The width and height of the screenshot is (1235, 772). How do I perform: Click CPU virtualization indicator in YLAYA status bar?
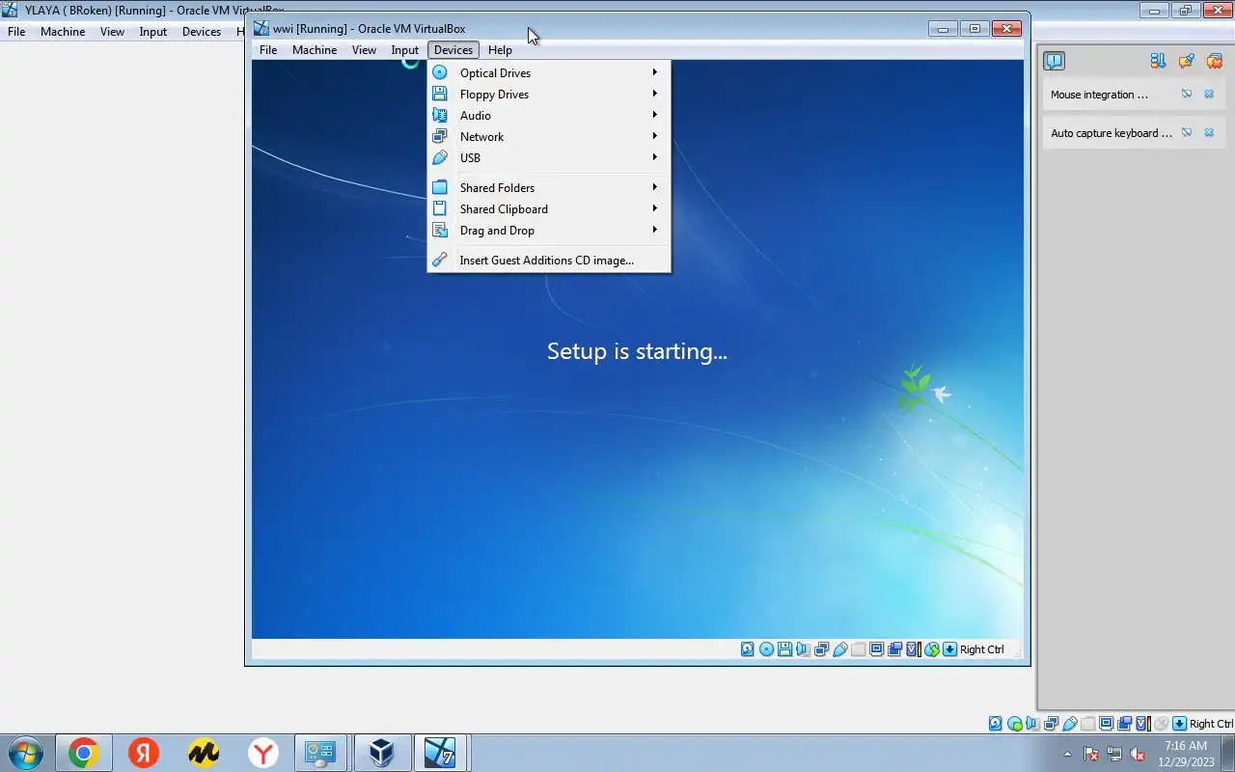[x=1142, y=724]
